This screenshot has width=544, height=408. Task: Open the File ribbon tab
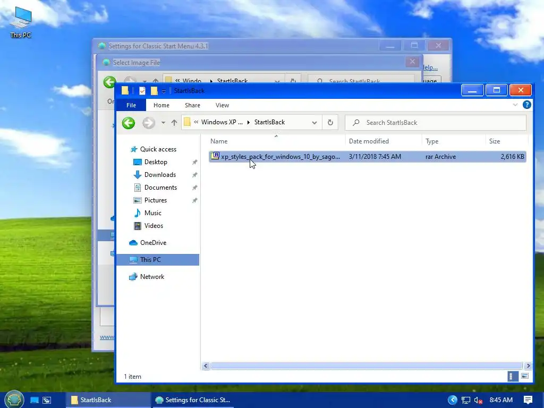pos(131,105)
